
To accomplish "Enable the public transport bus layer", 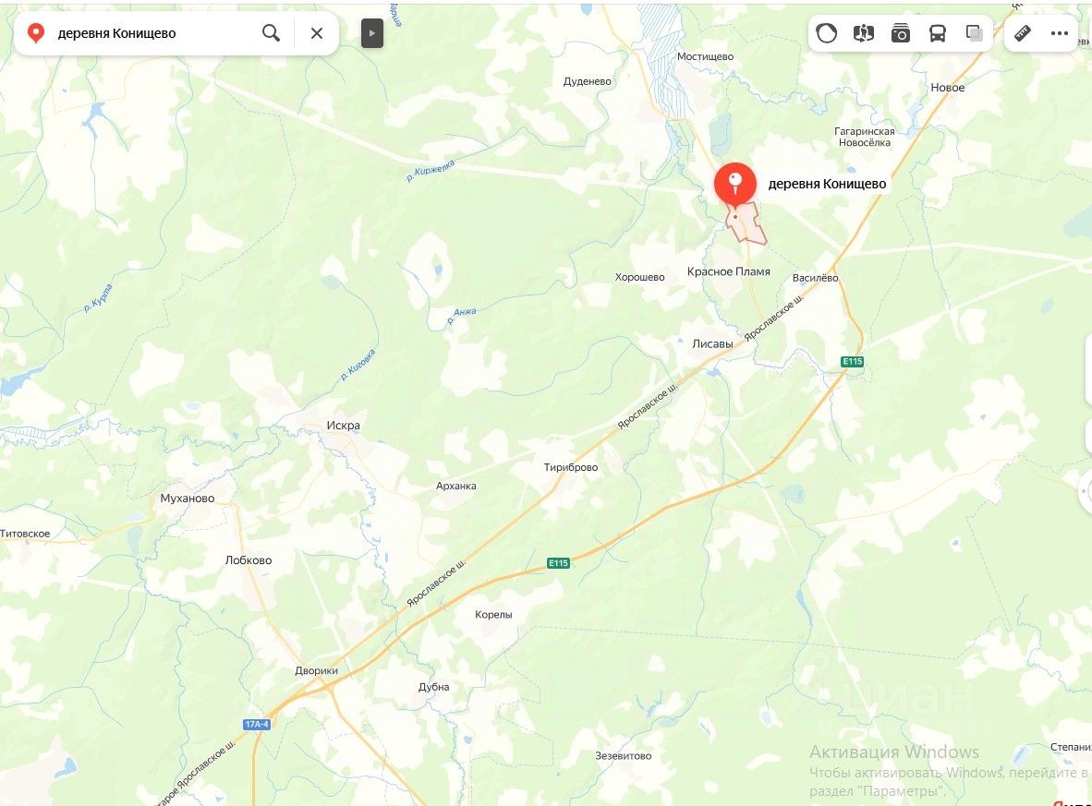I will 938,32.
